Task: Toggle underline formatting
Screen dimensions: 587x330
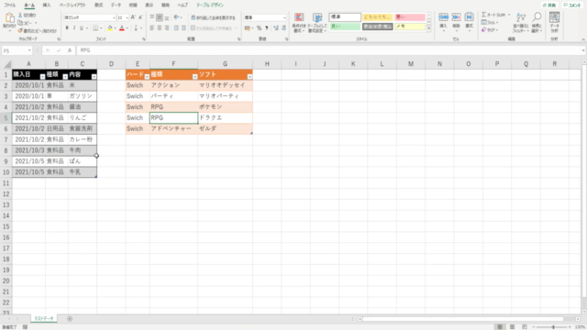Action: tap(82, 28)
